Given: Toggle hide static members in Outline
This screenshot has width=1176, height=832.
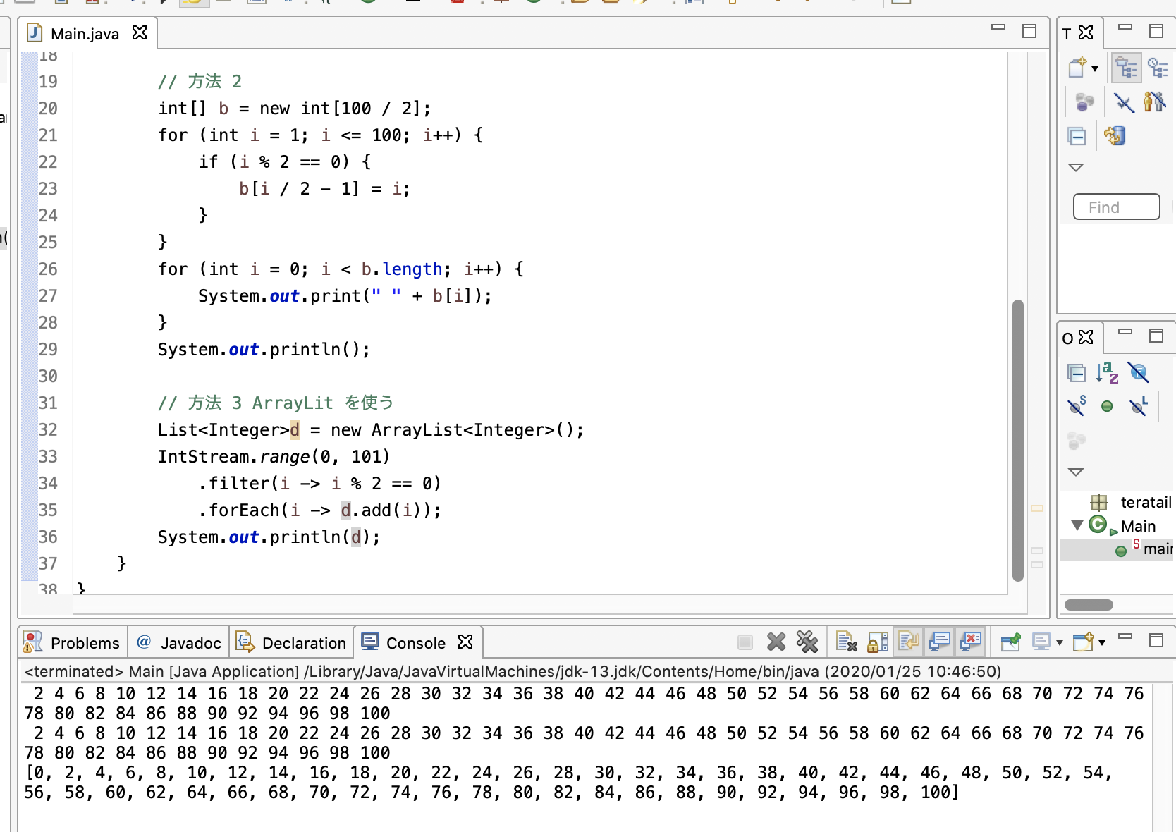Looking at the screenshot, I should [x=1077, y=406].
